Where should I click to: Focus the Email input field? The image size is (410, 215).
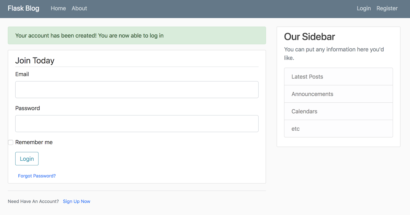click(137, 90)
